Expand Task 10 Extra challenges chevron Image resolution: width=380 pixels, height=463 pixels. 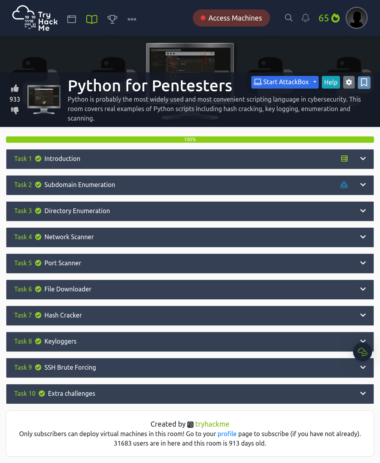(363, 393)
